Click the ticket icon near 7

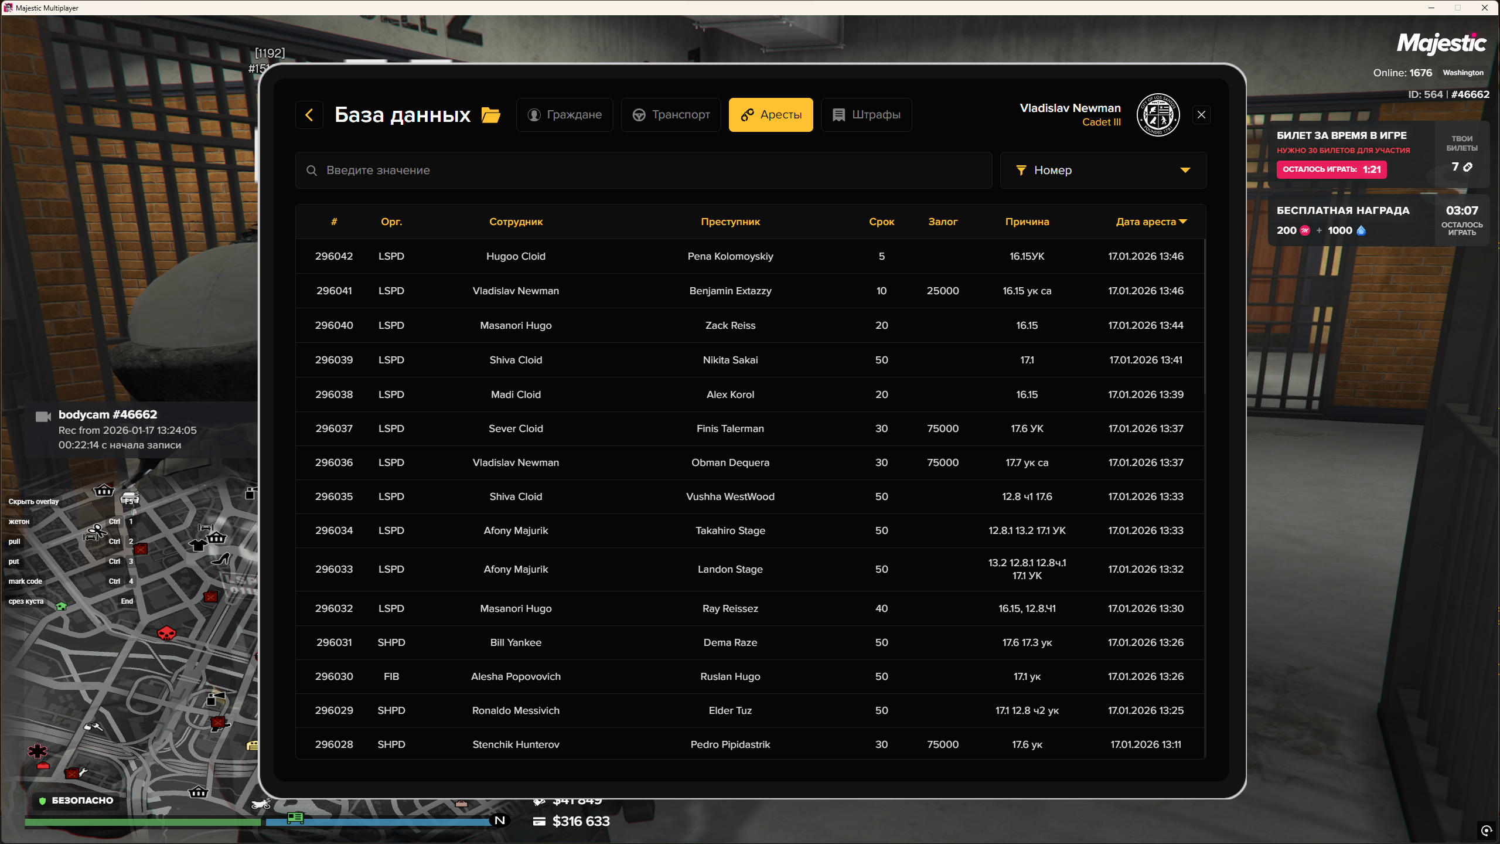(1468, 168)
